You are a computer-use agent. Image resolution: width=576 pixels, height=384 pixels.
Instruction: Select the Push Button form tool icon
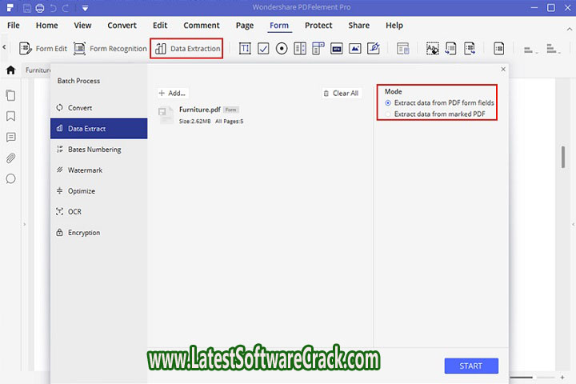click(x=337, y=49)
